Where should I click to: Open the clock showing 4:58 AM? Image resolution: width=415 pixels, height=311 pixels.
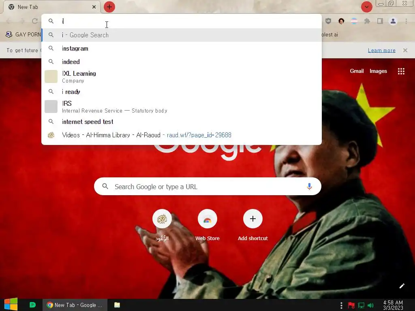(x=393, y=305)
